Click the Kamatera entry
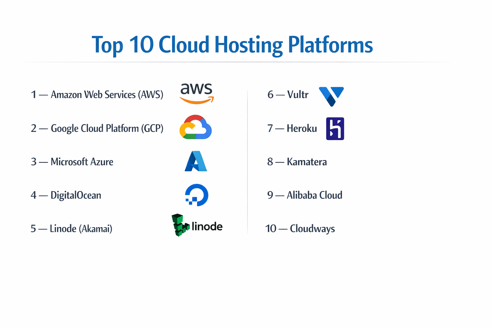 (x=297, y=162)
